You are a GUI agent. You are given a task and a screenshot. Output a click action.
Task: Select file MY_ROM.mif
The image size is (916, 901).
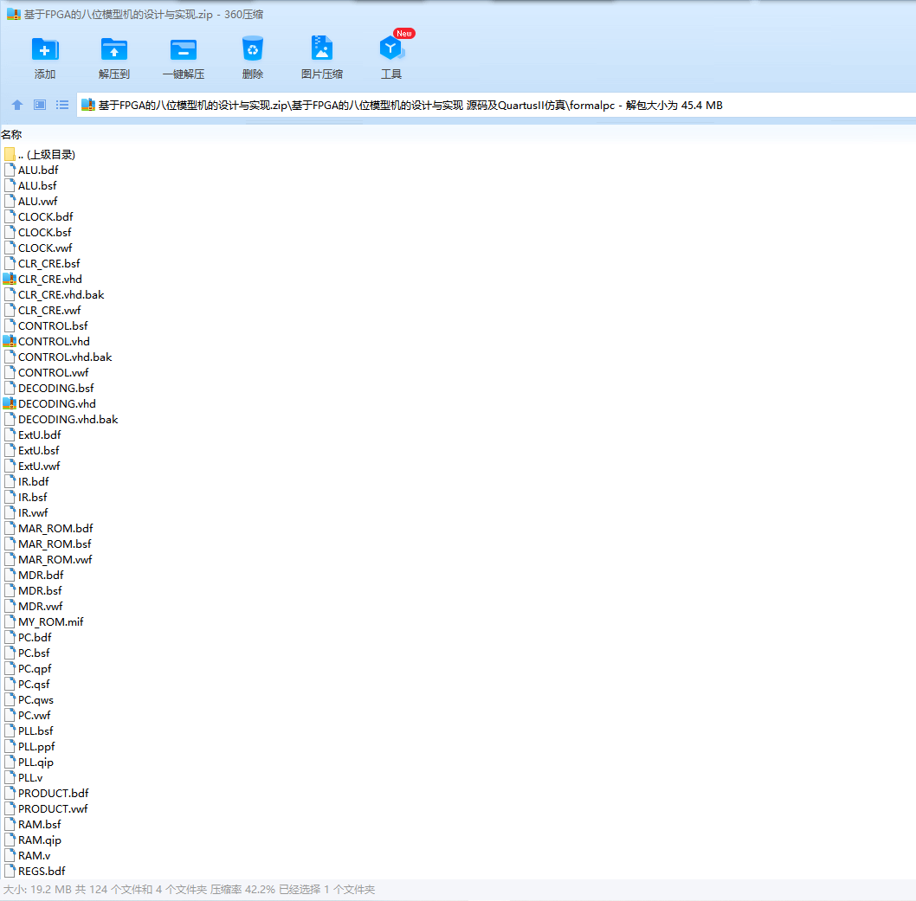coord(44,622)
